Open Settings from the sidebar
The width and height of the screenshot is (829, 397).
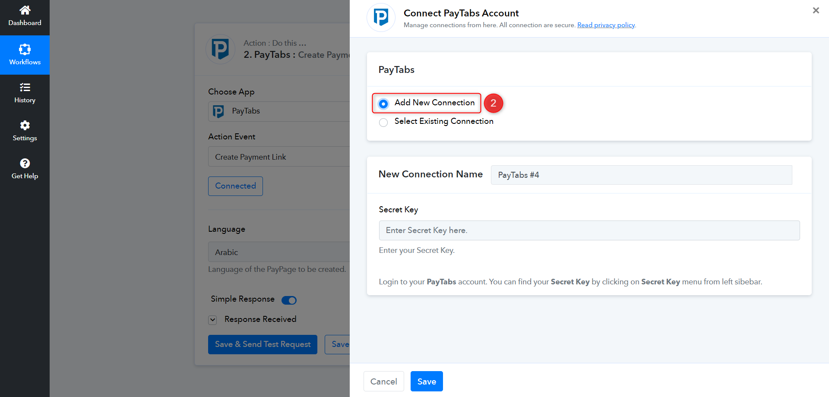pyautogui.click(x=25, y=131)
